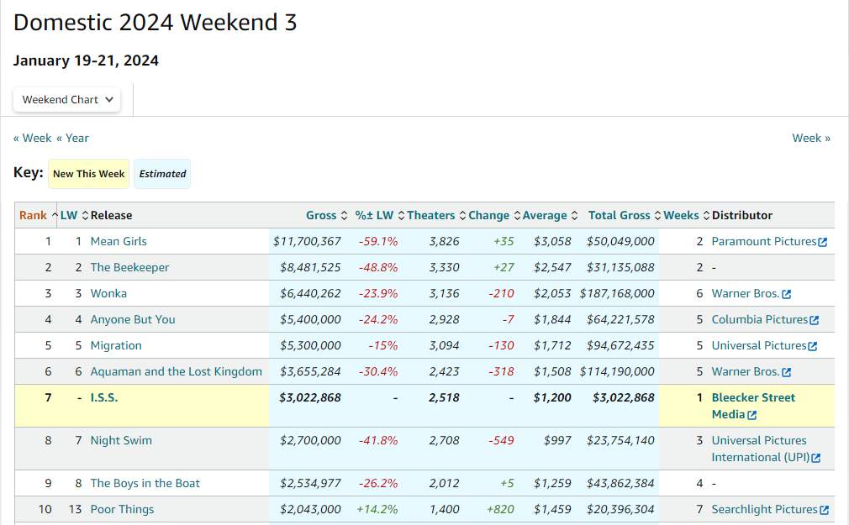Open Mean Girls release page
The height and width of the screenshot is (525, 849).
coord(119,241)
